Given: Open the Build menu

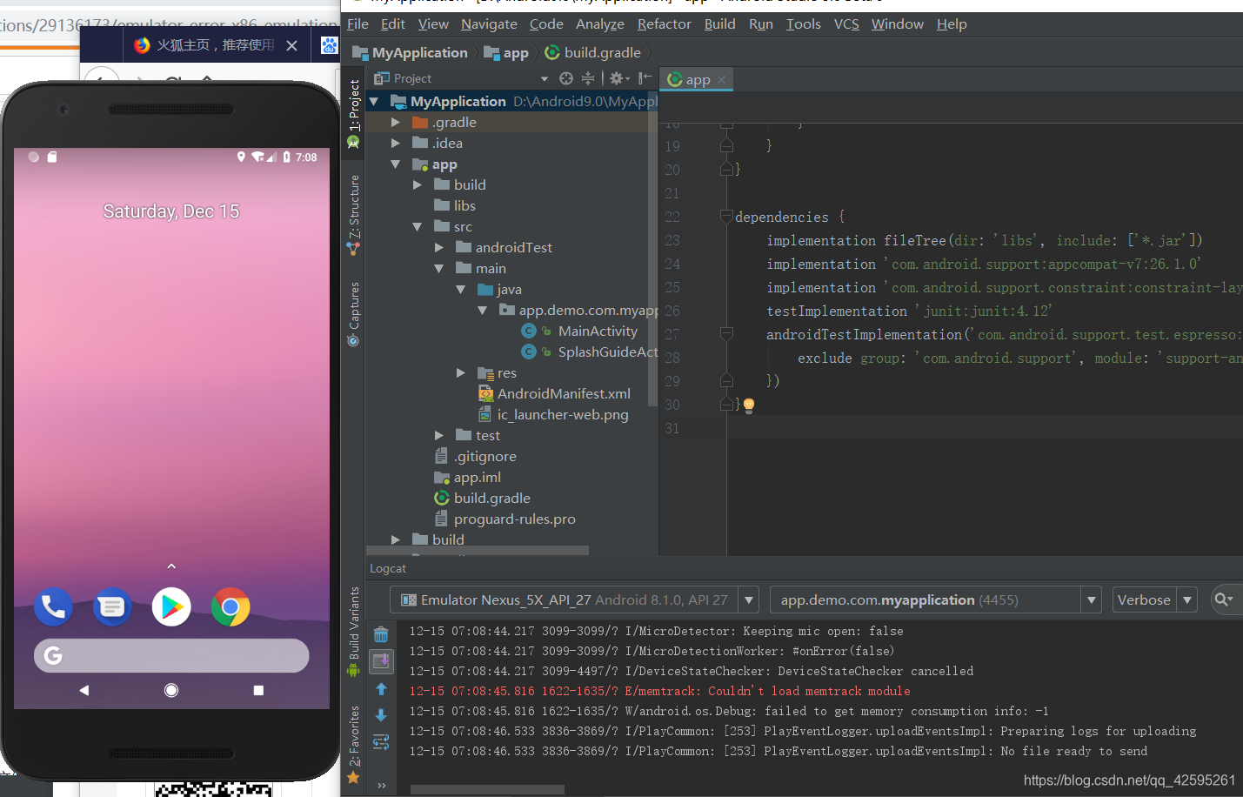Looking at the screenshot, I should [719, 23].
